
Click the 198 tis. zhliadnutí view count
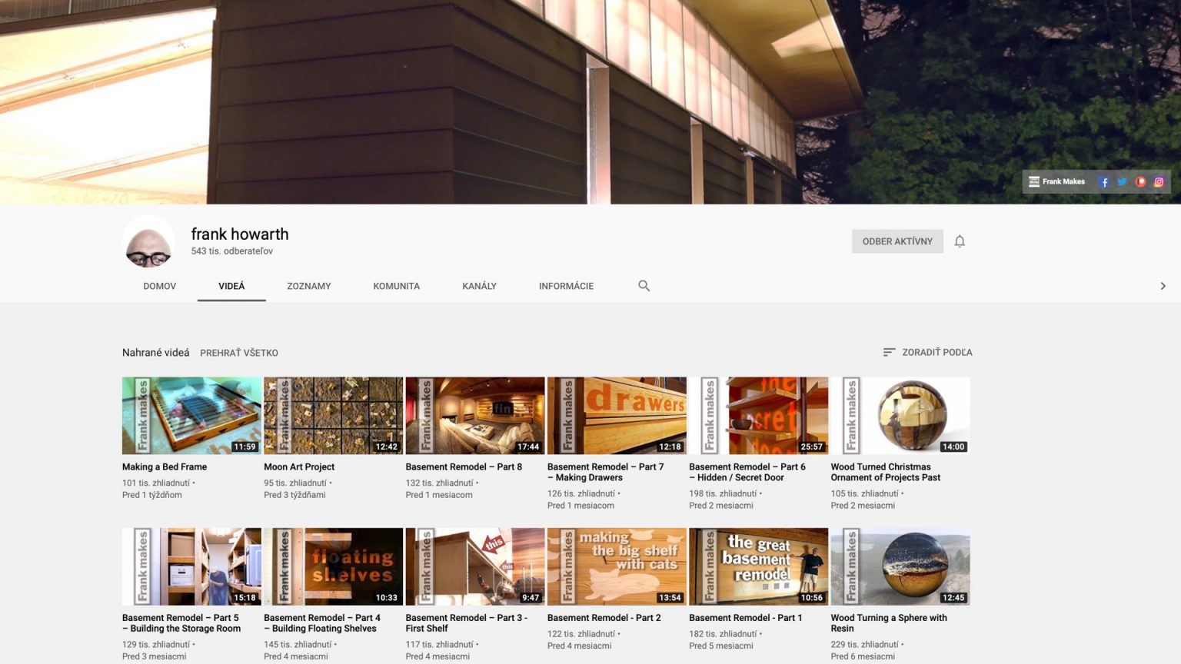(723, 494)
